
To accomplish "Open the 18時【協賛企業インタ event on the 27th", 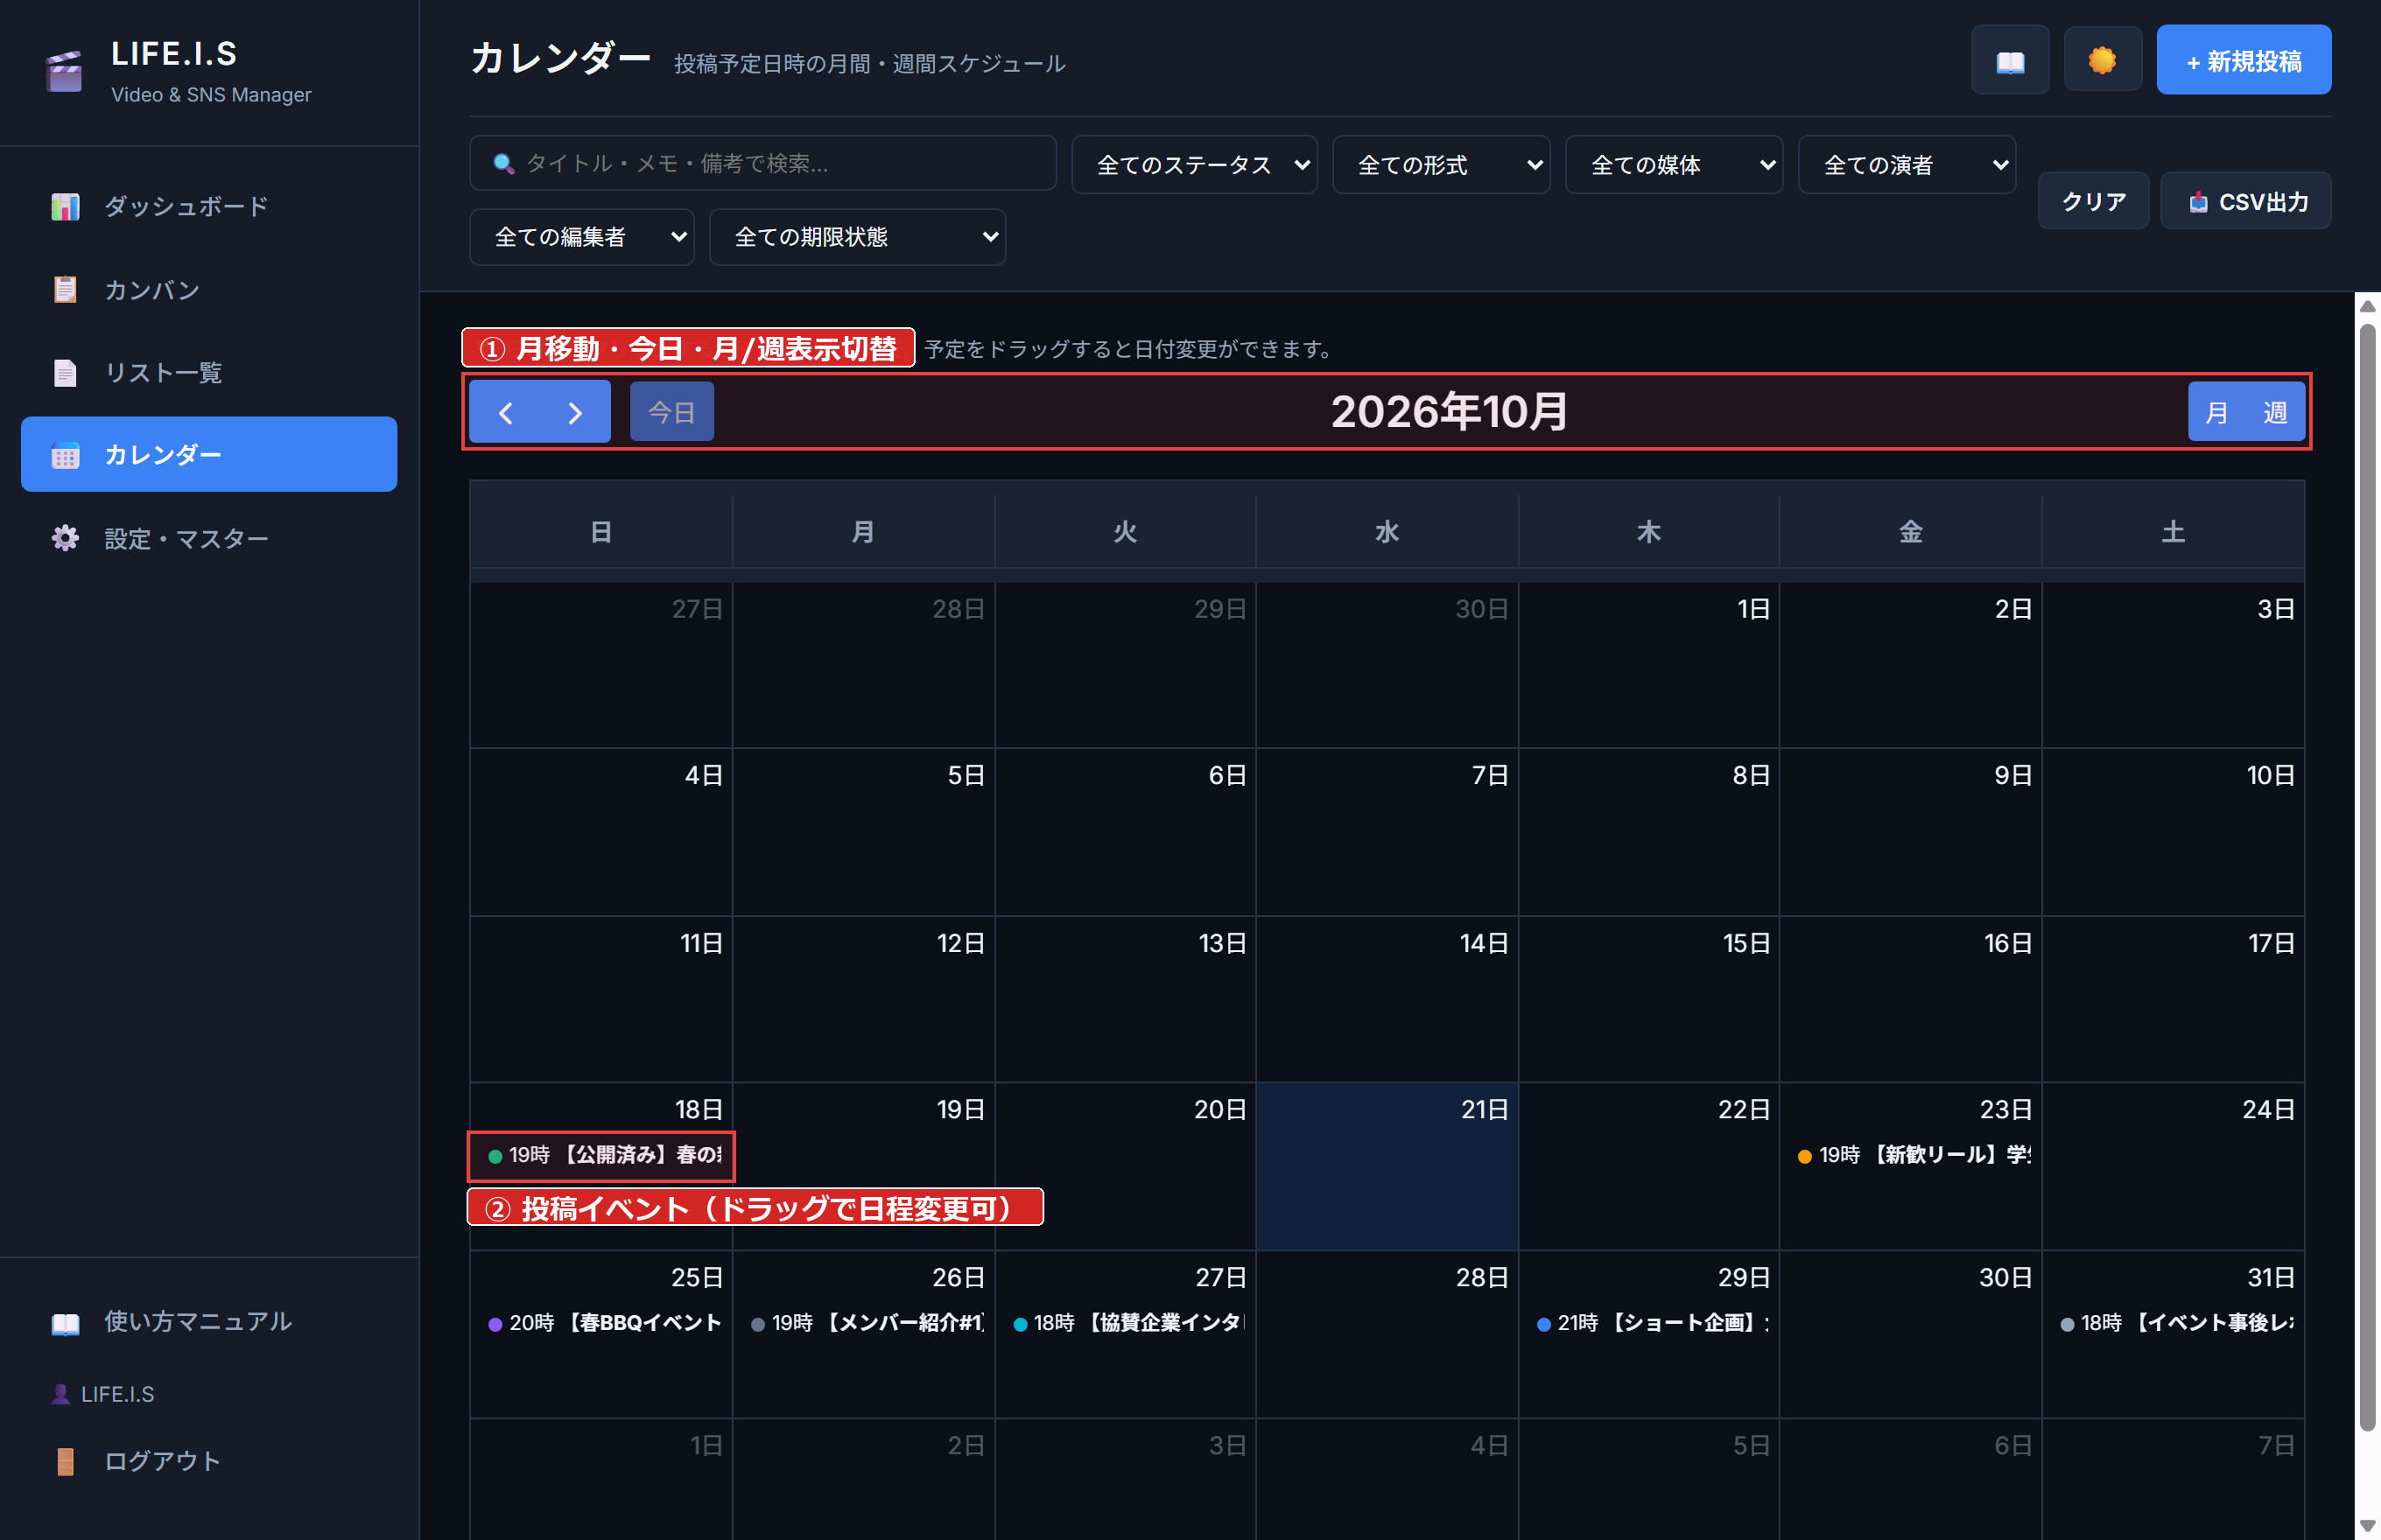I will coord(1127,1323).
